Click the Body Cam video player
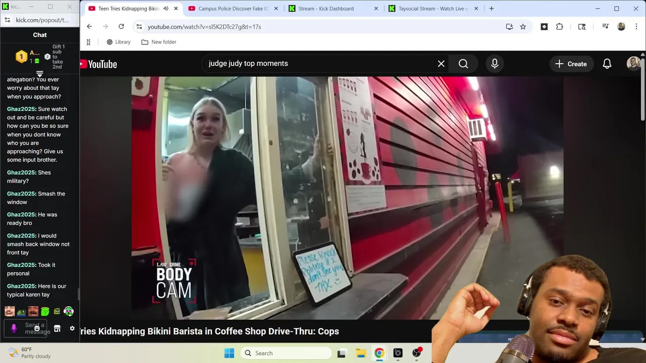The image size is (646, 363). (x=347, y=198)
